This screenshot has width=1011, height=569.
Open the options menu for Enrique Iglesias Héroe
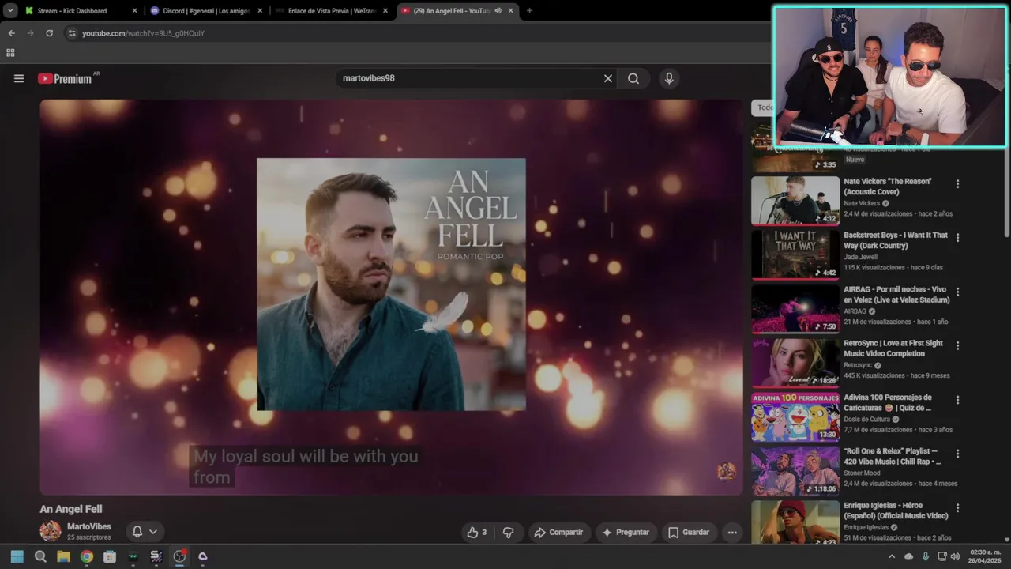point(958,508)
